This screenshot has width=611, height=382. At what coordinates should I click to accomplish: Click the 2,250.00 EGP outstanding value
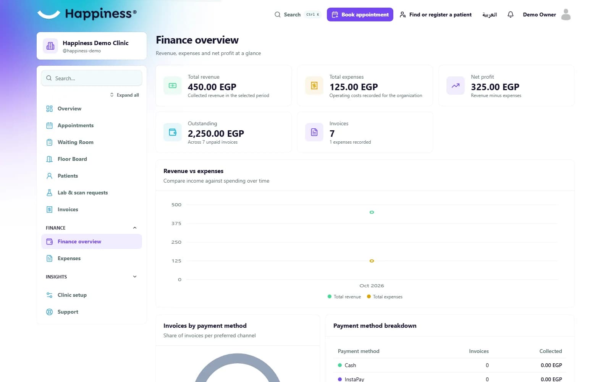pos(216,133)
